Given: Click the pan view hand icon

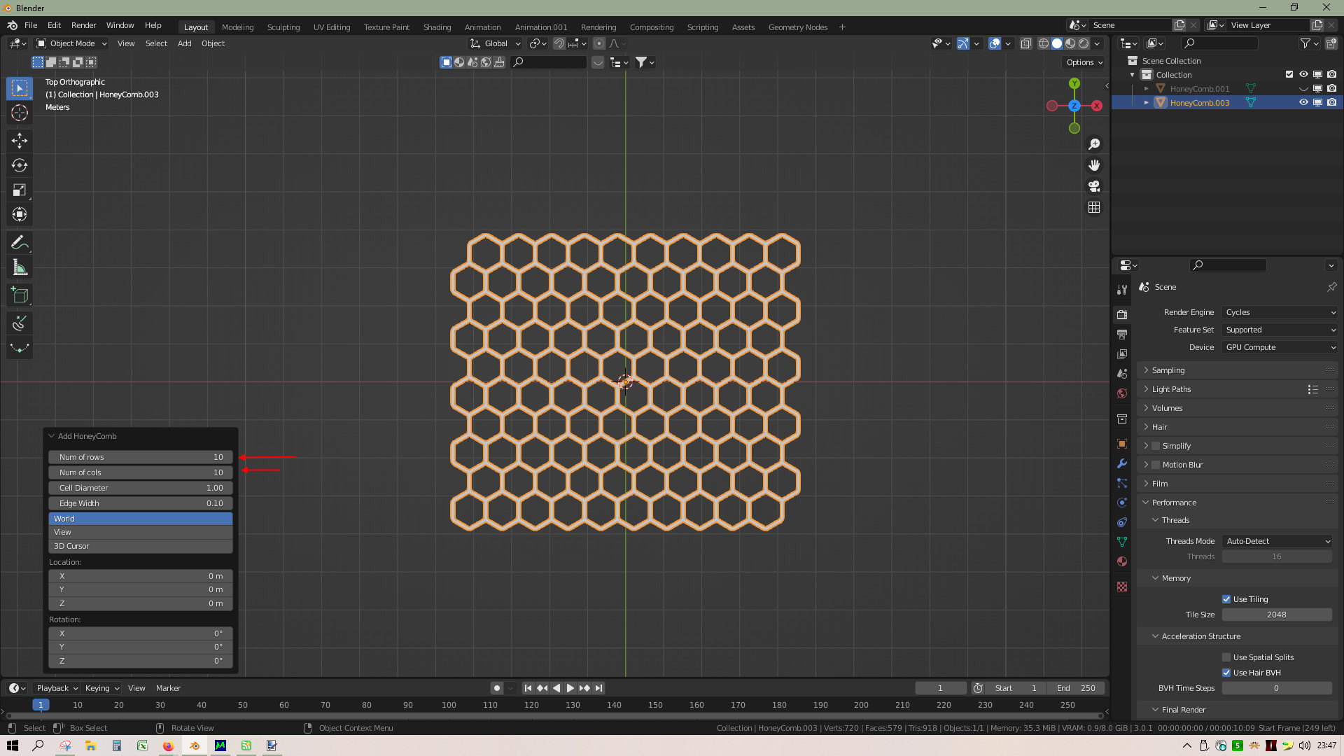Looking at the screenshot, I should point(1094,165).
